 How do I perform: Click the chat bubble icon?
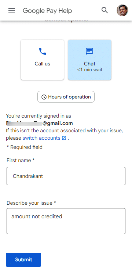(x=89, y=51)
